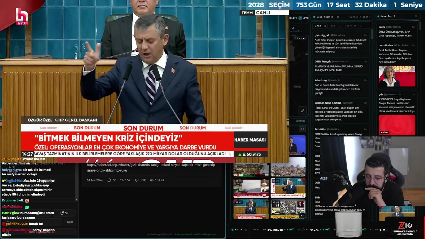Open presenter video thumbnail in blue studio

(297, 145)
